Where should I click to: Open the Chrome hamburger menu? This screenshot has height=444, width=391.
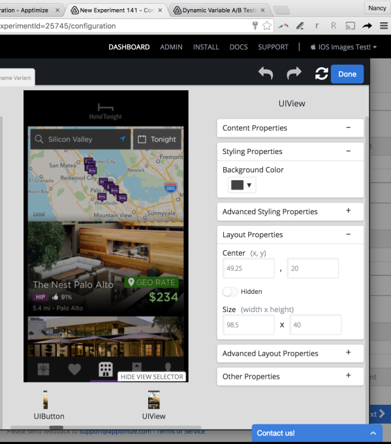384,25
